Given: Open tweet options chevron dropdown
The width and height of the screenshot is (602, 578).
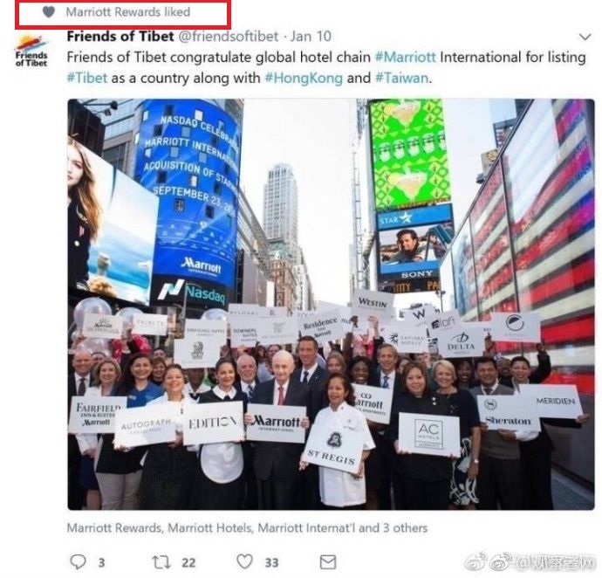Looking at the screenshot, I should [585, 37].
